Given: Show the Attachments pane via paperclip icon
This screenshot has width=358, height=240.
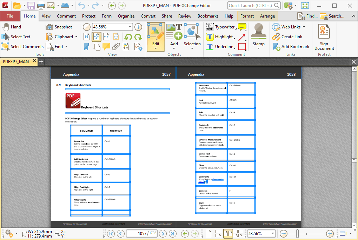Looking at the screenshot, I should [116, 47].
